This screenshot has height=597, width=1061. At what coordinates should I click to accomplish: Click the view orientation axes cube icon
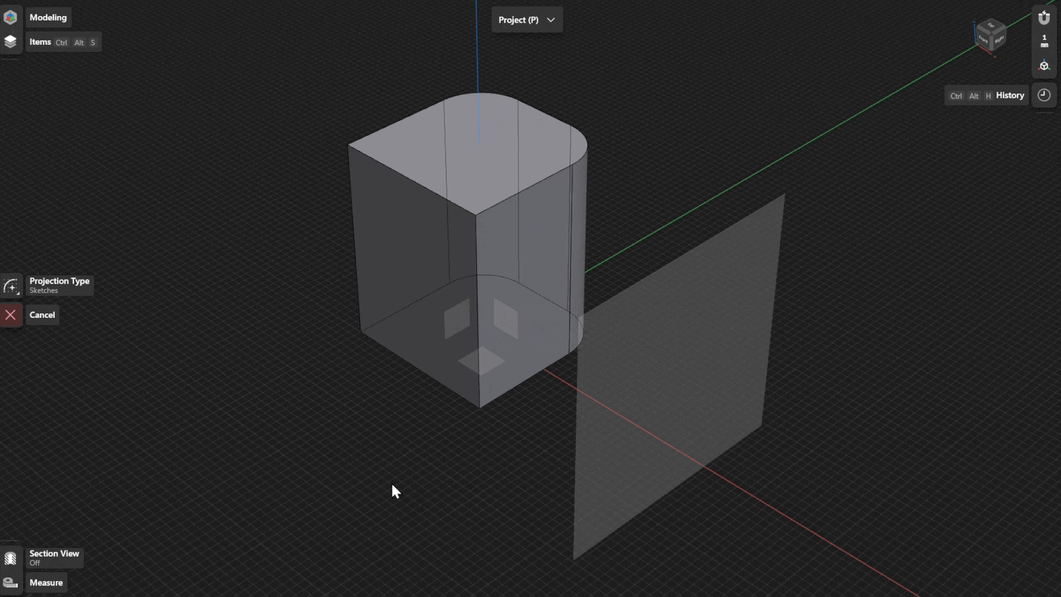click(1044, 66)
